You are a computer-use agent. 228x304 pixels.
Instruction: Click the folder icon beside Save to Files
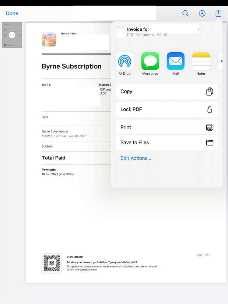pyautogui.click(x=210, y=142)
